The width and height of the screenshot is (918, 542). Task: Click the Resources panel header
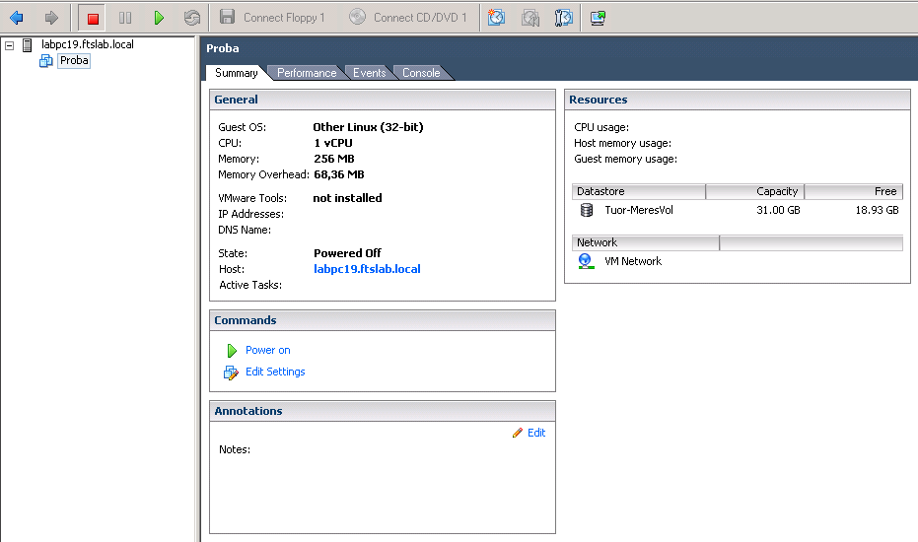738,100
